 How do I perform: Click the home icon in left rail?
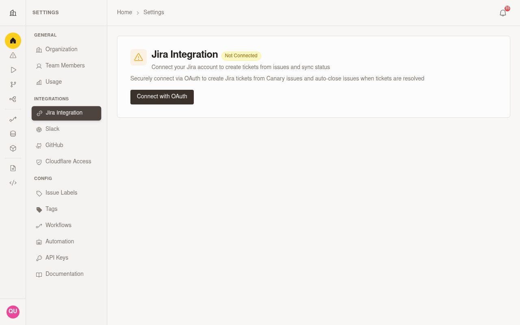13,41
